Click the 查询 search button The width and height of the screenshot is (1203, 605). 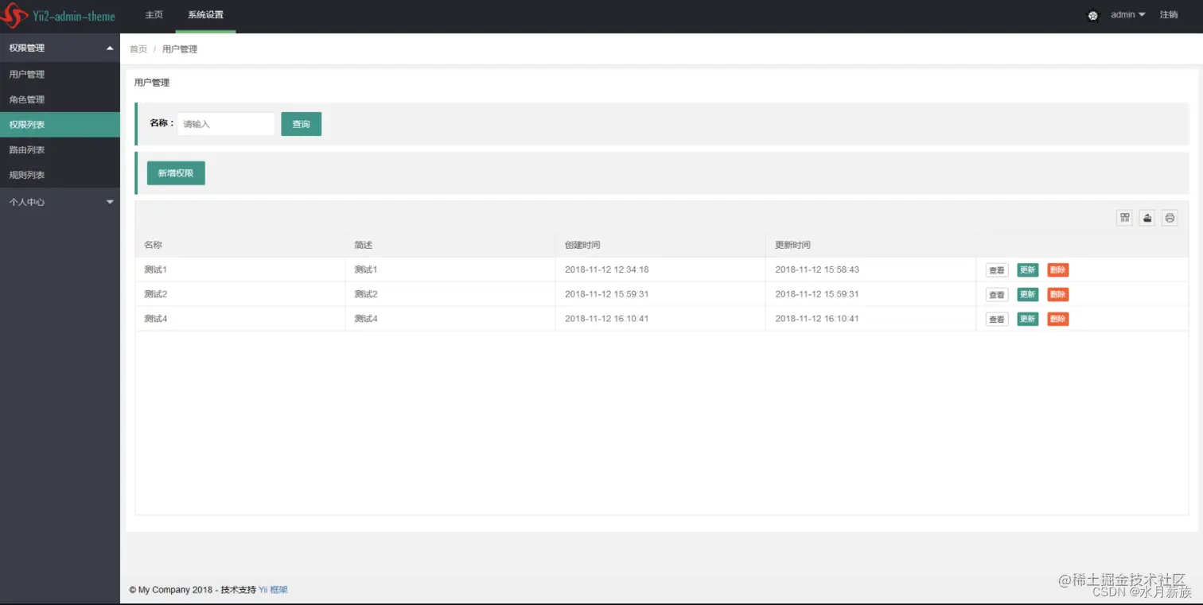pyautogui.click(x=302, y=124)
